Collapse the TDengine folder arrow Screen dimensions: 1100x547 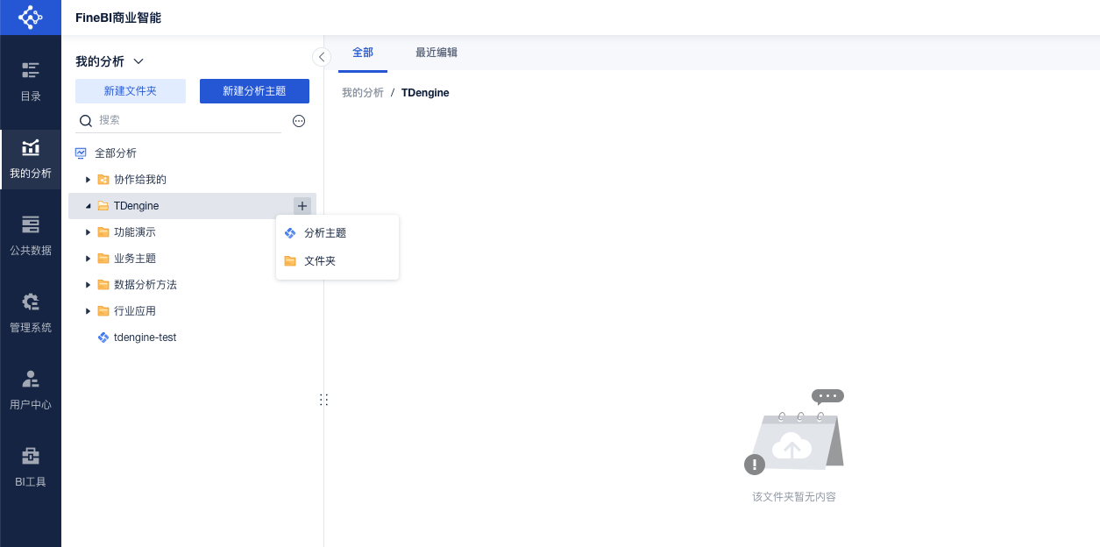click(x=88, y=206)
